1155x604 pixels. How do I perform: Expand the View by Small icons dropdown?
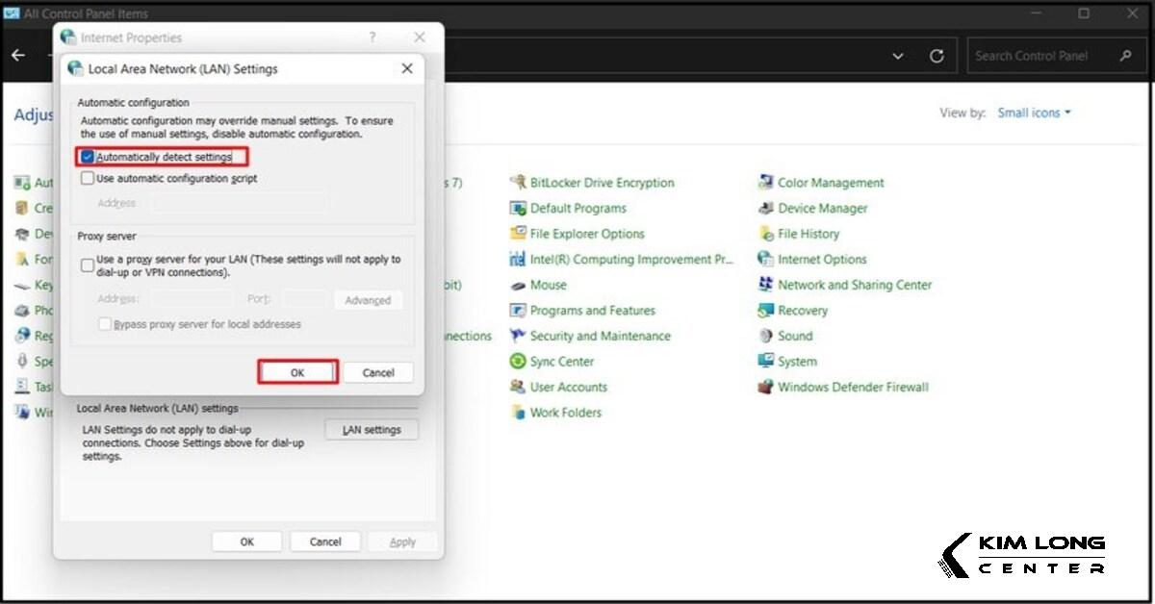point(1034,113)
